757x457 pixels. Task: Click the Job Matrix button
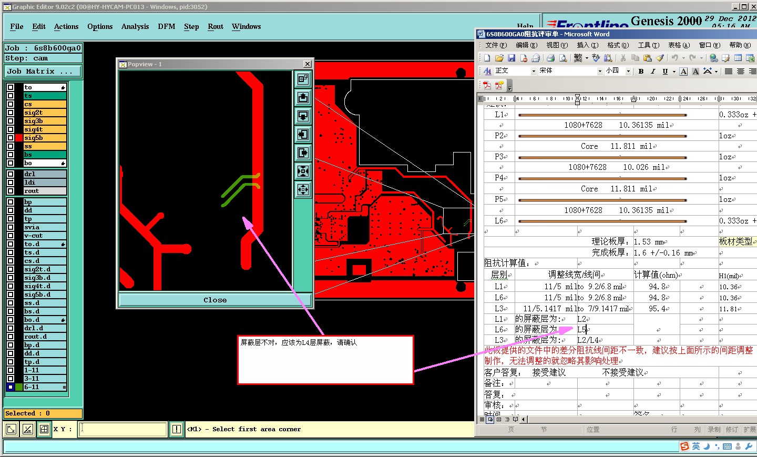tap(44, 71)
